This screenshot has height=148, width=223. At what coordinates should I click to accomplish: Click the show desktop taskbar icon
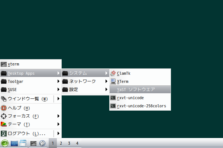point(14,143)
